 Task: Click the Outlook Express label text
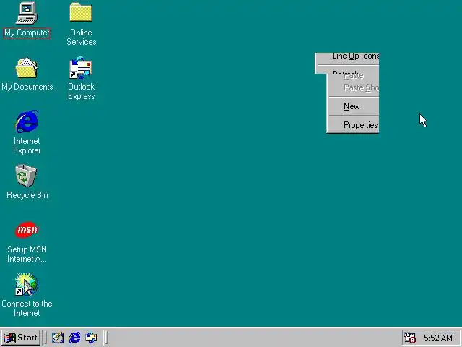tap(82, 92)
